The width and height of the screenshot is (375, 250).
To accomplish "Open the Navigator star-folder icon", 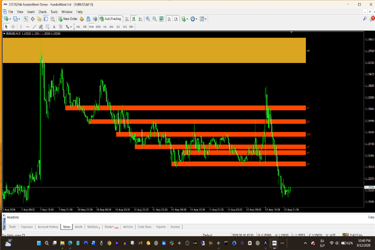I will tap(39, 19).
